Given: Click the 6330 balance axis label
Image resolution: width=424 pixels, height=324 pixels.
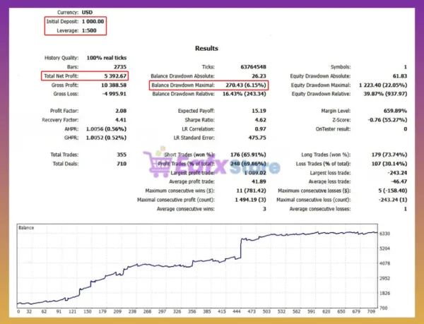Looking at the screenshot, I should click(x=385, y=234).
